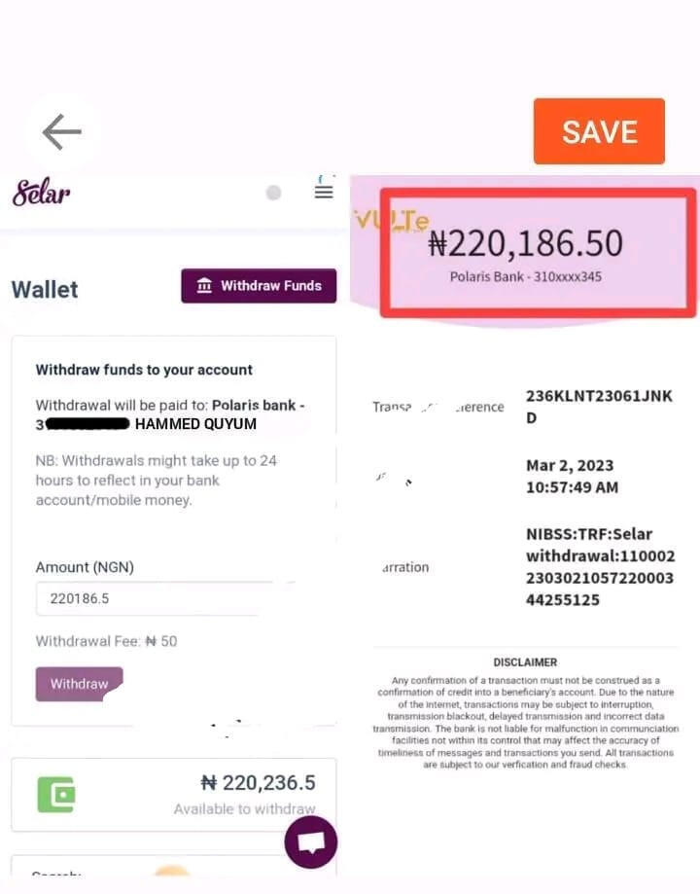Click the green wallet icon

pyautogui.click(x=56, y=795)
